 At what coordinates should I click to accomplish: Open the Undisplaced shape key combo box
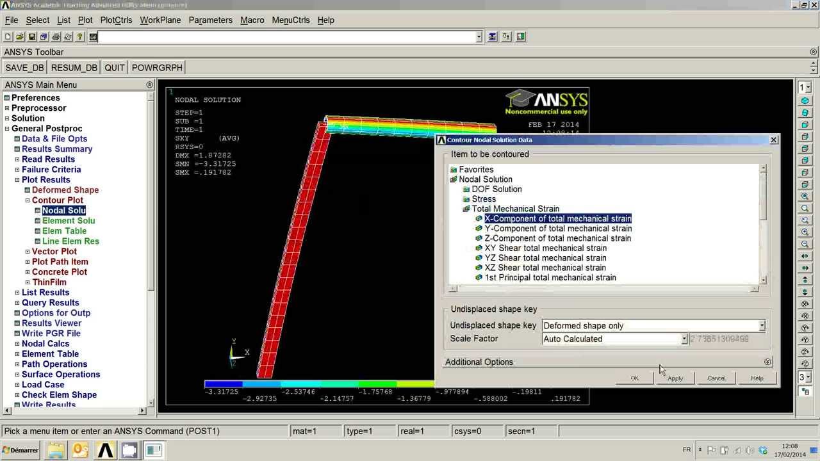point(653,325)
